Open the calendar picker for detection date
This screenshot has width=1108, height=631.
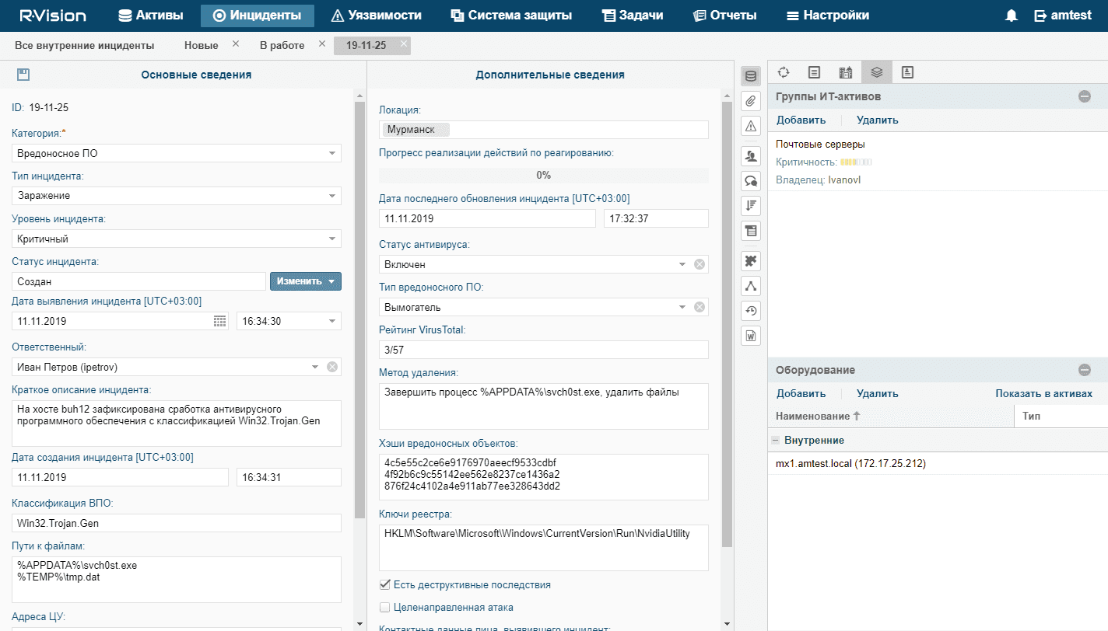[219, 321]
